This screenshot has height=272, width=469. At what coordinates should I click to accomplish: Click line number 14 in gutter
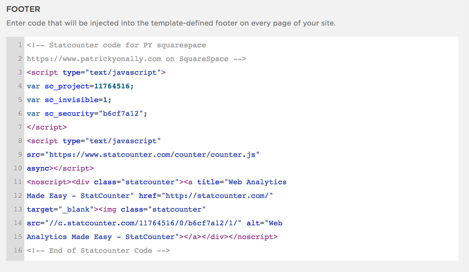18,223
